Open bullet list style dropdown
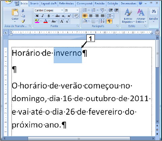 tap(89, 10)
